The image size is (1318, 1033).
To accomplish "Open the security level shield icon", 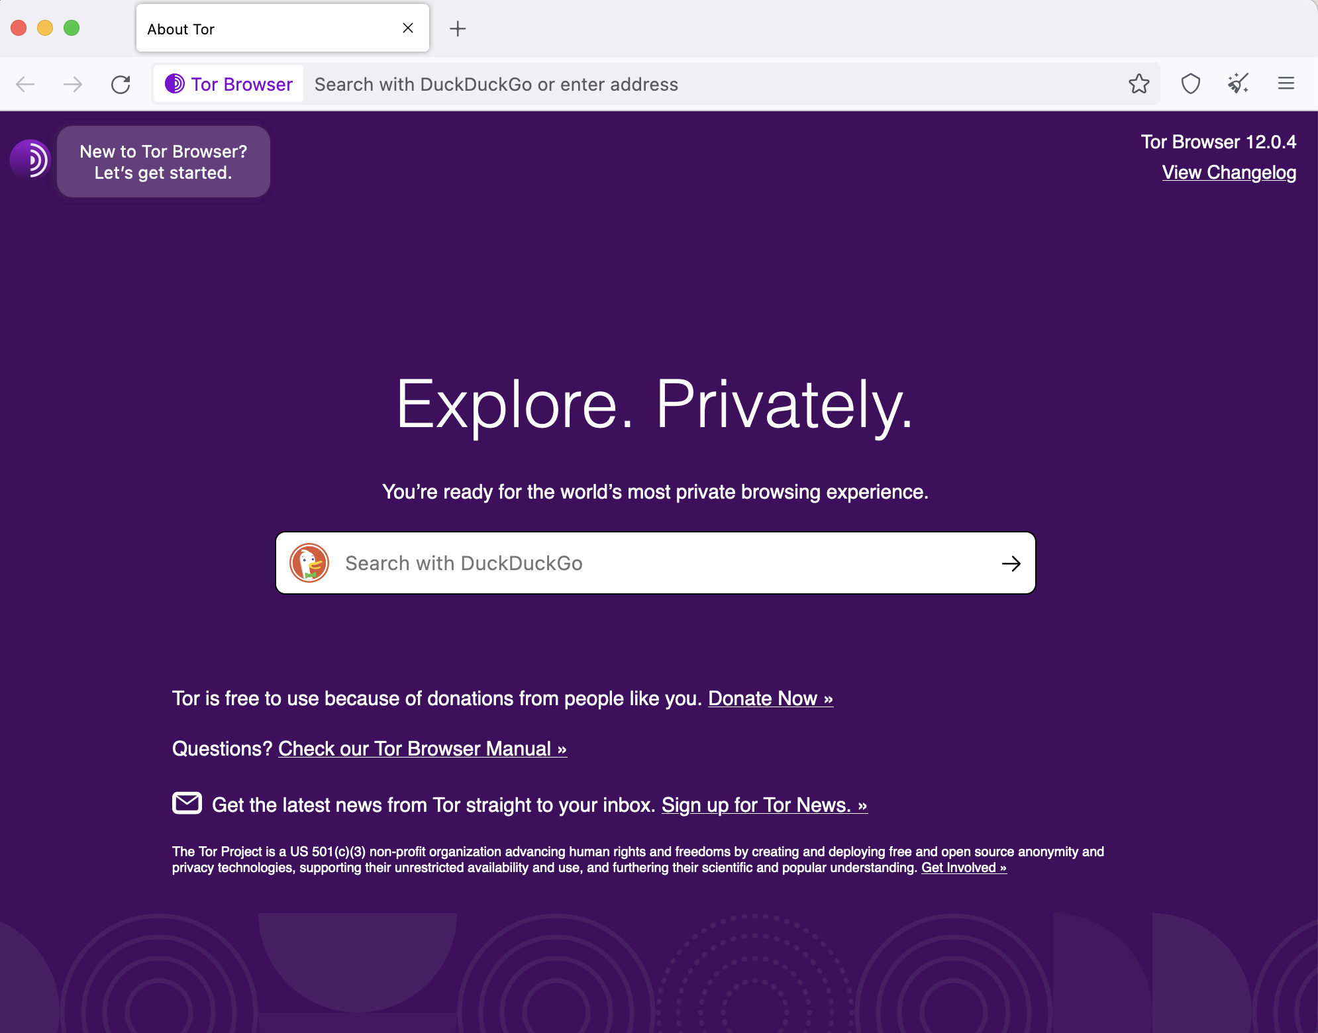I will click(1190, 84).
